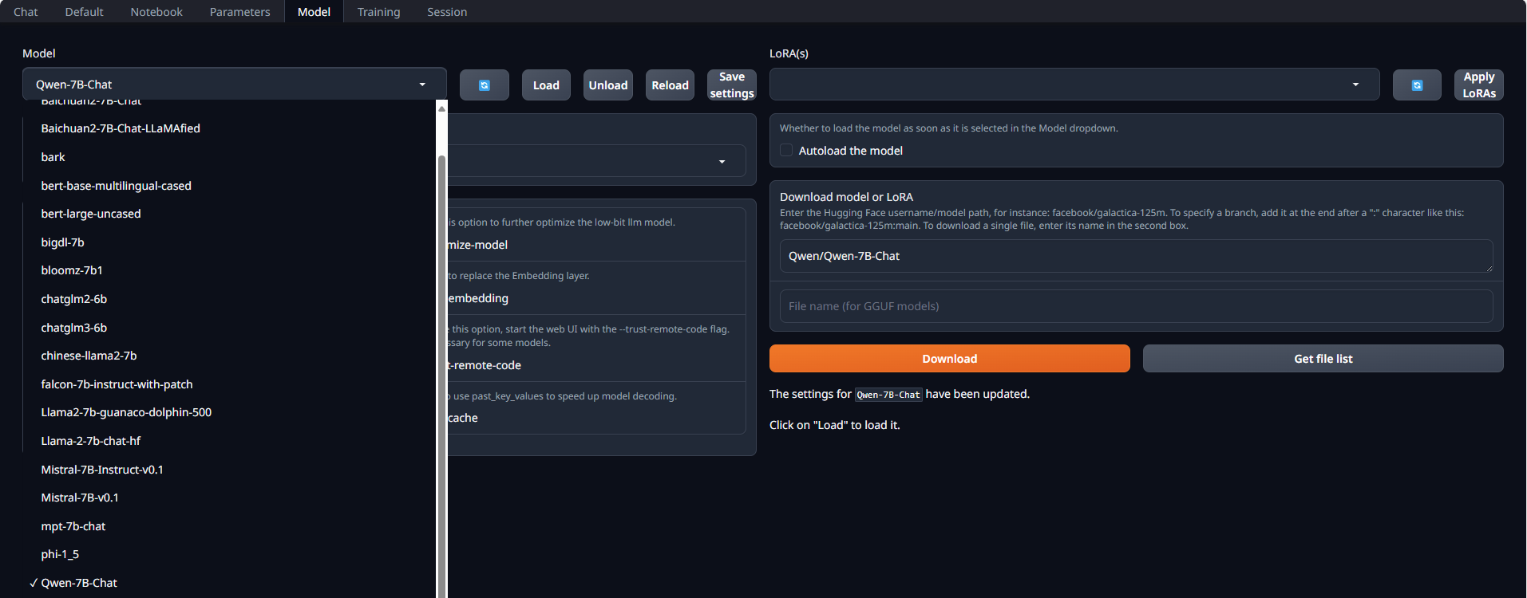This screenshot has height=598, width=1527.
Task: Open the dropdown behind the model list
Action: pos(722,161)
